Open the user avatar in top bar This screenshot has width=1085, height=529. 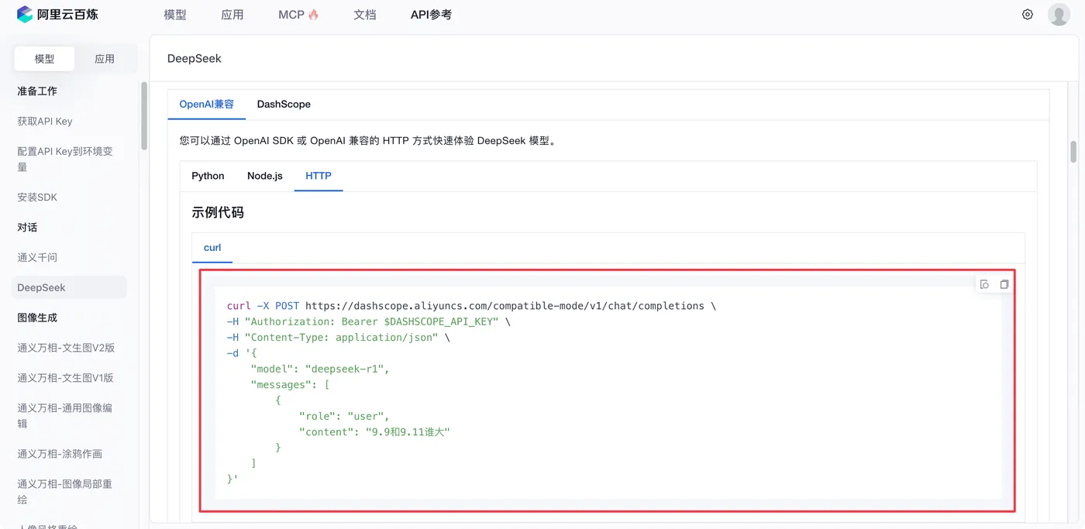[x=1059, y=14]
